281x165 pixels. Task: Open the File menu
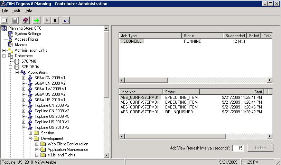coord(5,11)
